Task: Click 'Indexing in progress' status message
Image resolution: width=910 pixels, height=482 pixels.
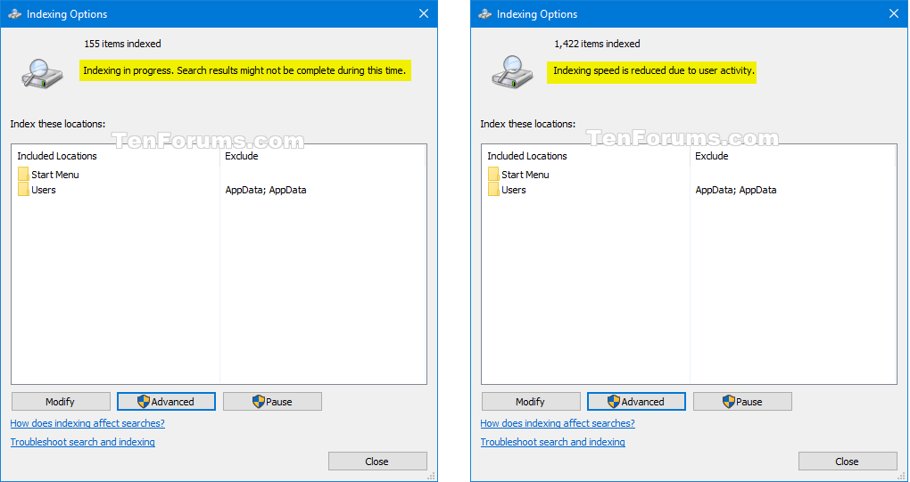Action: click(244, 70)
